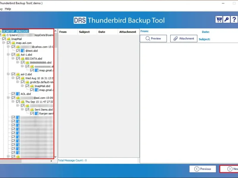
Task: Sort by the Date column header
Action: (107, 32)
